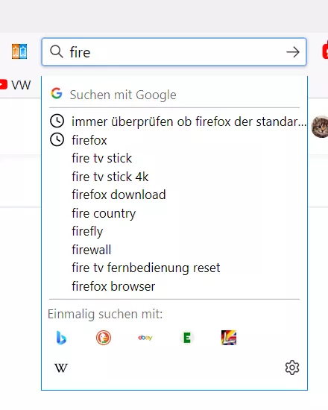Open search settings gear icon
The height and width of the screenshot is (410, 328).
point(292,368)
